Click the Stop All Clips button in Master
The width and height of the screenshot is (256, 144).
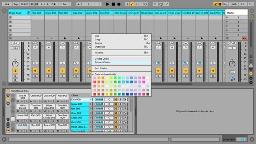(227, 38)
